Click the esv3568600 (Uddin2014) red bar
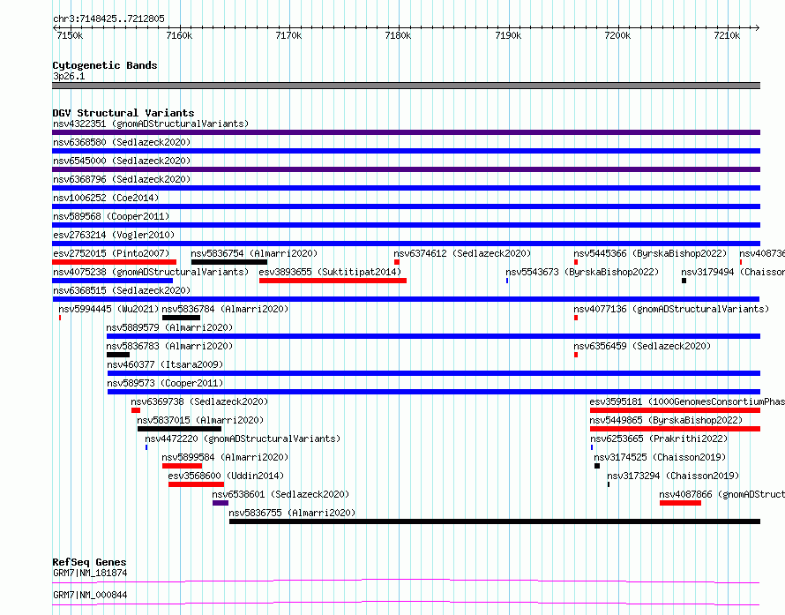785x615 pixels. tap(196, 484)
